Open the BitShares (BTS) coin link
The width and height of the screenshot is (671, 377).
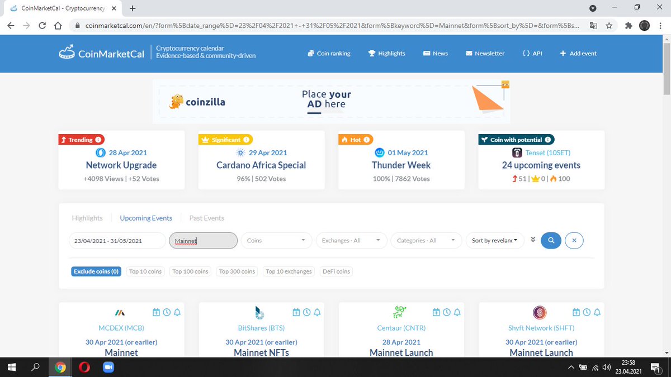pos(261,328)
